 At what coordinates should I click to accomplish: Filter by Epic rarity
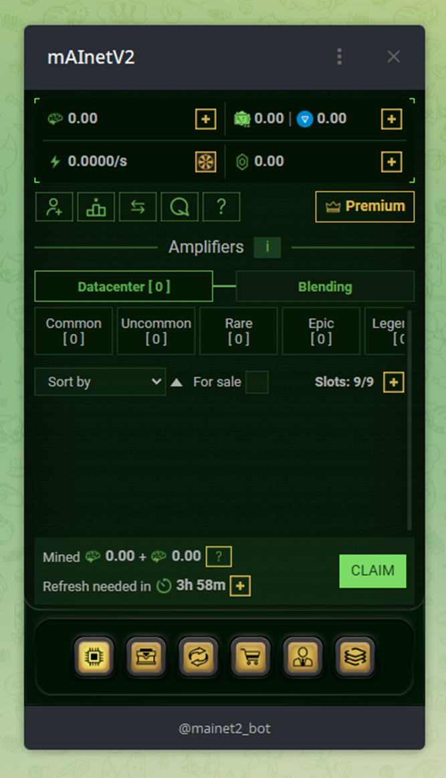coord(321,331)
